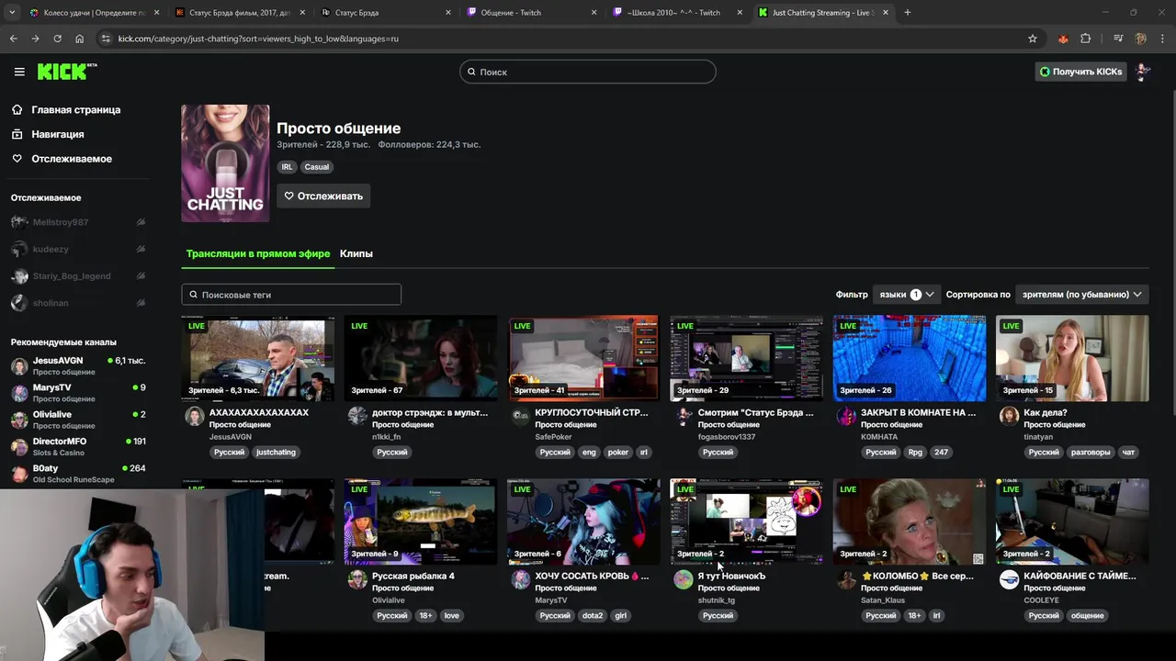Click justchatting tag under JesusAVGN stream
The image size is (1176, 661).
click(277, 453)
